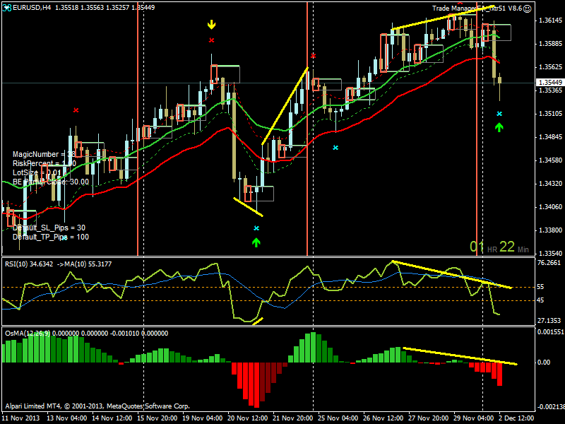Click the Trade Manager EA name label
565x424 pixels.
(477, 8)
